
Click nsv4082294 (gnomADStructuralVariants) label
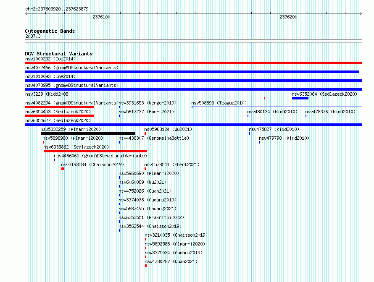click(x=72, y=103)
